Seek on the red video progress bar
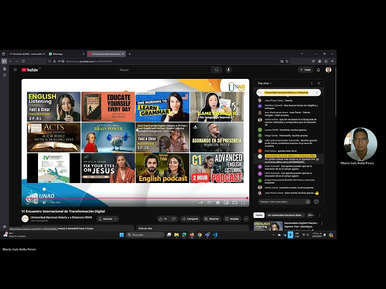This screenshot has height=289, width=386. click(x=136, y=198)
